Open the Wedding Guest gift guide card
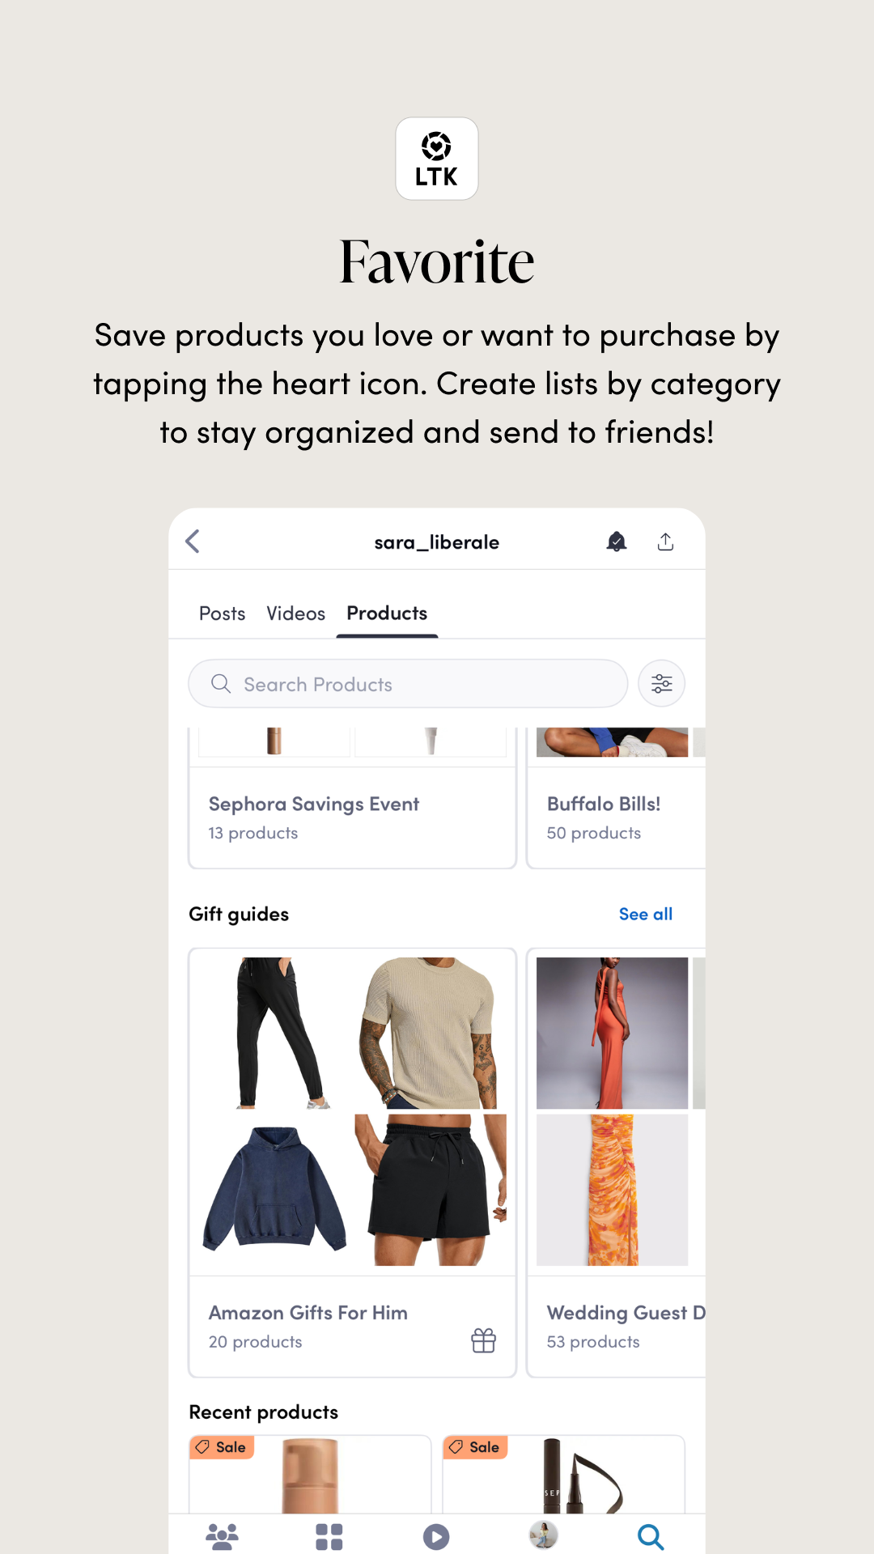This screenshot has width=874, height=1554. point(616,1162)
